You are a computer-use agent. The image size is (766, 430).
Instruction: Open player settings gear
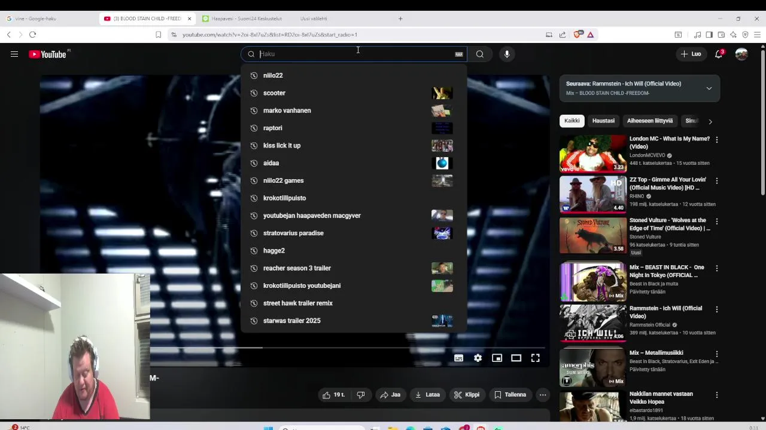pos(478,358)
